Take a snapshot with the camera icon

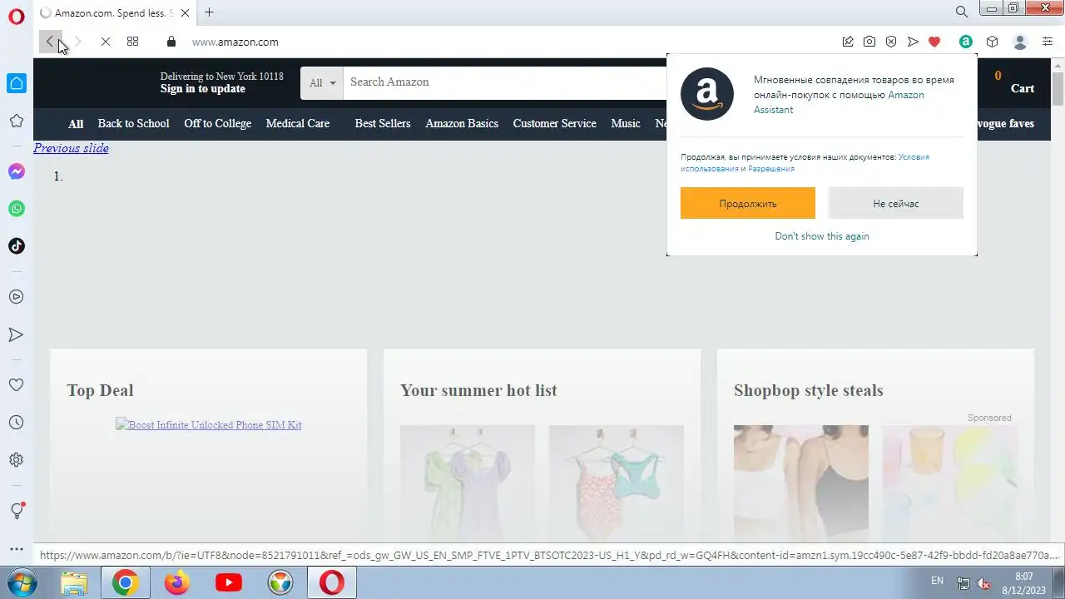tap(869, 42)
